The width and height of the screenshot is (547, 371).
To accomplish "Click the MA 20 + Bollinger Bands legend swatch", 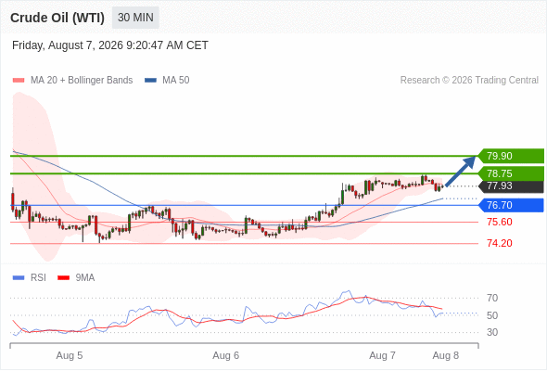I will pos(19,81).
